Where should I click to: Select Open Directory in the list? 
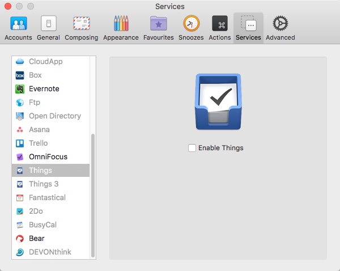(x=51, y=116)
